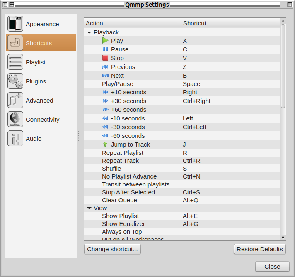Sort by the Action column header
This screenshot has width=295, height=277.
[x=133, y=23]
